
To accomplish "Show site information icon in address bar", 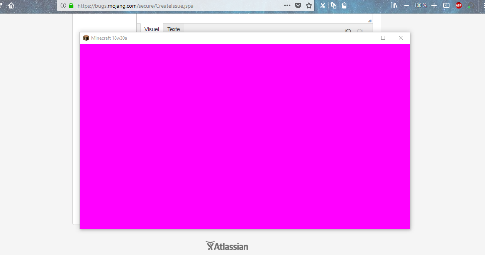I will click(x=63, y=5).
